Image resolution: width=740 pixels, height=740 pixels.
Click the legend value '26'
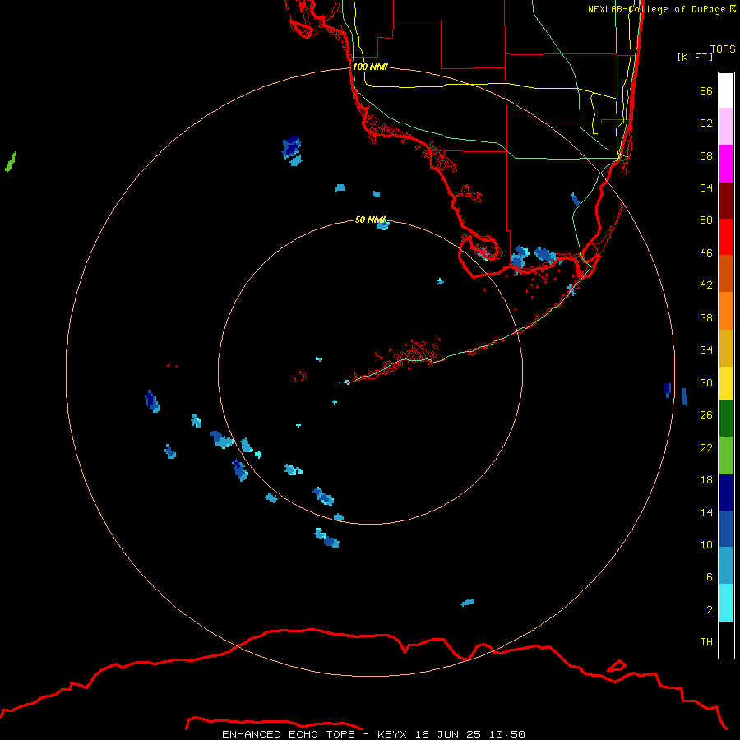(706, 415)
